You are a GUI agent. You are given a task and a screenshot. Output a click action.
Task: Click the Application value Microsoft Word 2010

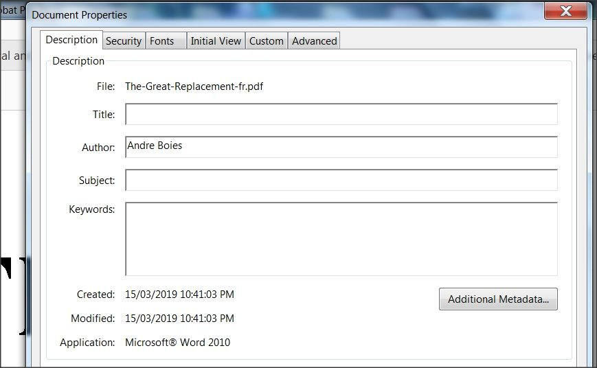(177, 342)
